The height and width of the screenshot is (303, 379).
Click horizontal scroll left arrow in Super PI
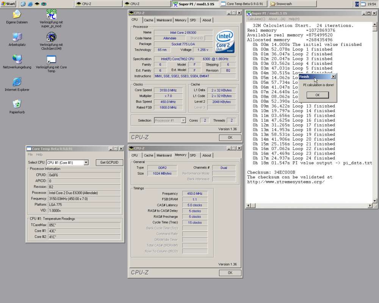[x=248, y=206]
